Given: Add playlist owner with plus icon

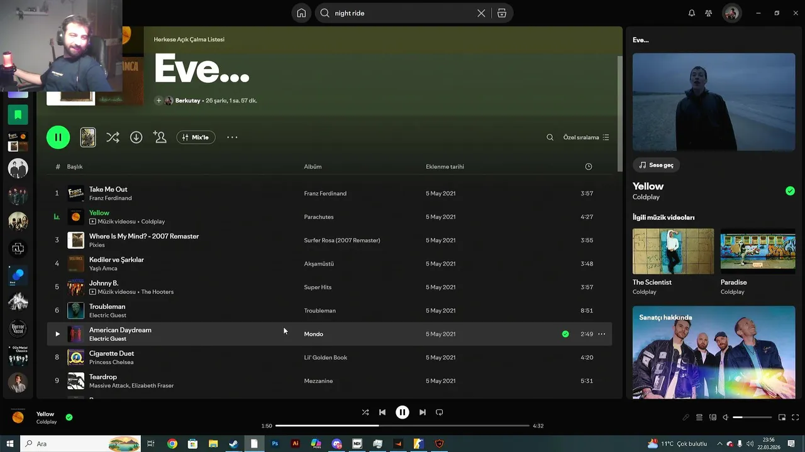Looking at the screenshot, I should [x=158, y=100].
